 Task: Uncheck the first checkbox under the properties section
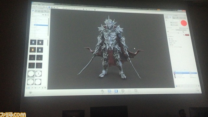[169, 39]
